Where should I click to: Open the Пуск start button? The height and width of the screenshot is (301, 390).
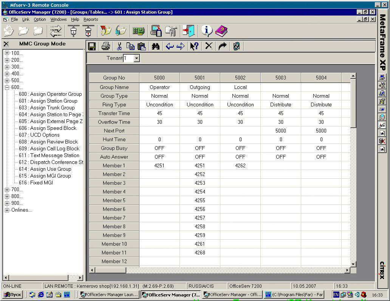[x=13, y=295]
